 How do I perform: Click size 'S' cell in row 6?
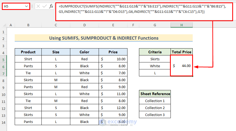click(x=56, y=66)
